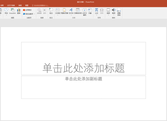Open the 应用商店 app store
This screenshot has width=167, height=121.
[27, 10]
